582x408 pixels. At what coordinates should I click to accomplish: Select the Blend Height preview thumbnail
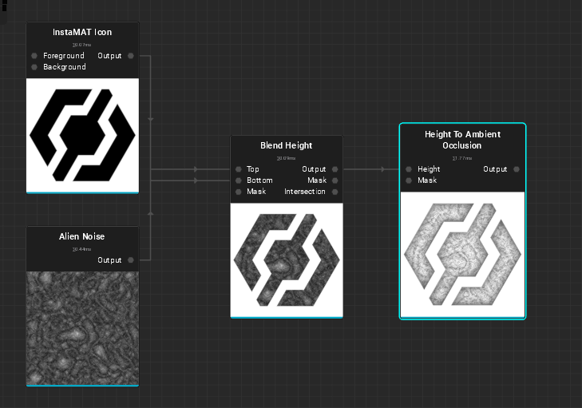pyautogui.click(x=287, y=259)
